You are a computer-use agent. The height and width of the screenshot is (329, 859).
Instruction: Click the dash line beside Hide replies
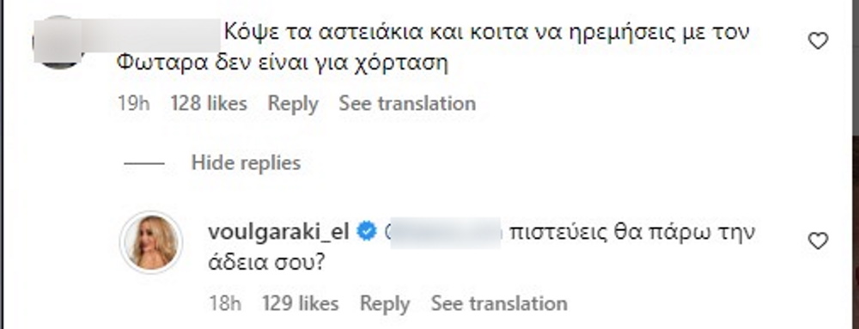pyautogui.click(x=143, y=163)
